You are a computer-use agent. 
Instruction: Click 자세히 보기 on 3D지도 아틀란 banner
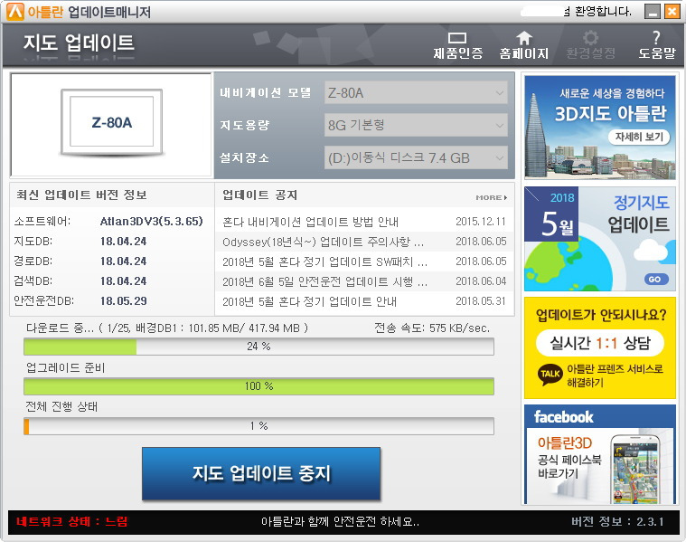point(639,138)
